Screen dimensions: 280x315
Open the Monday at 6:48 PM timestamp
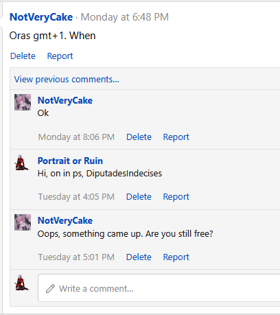125,17
